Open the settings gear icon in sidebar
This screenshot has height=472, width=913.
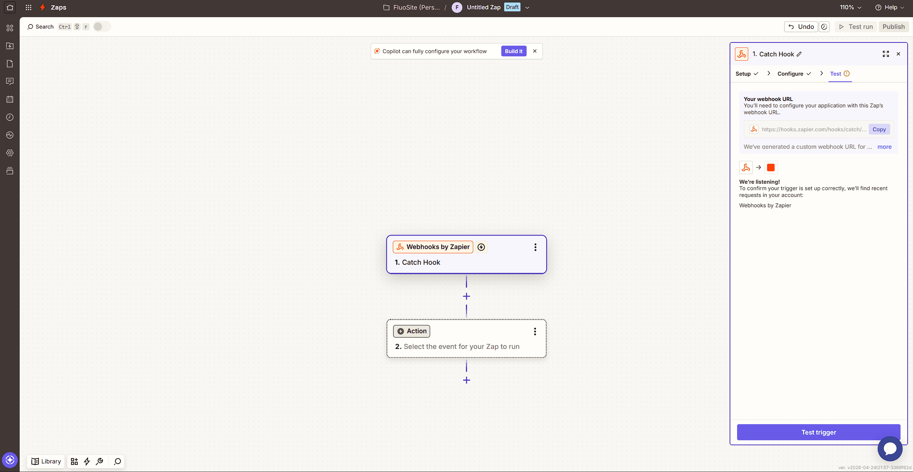tap(10, 153)
